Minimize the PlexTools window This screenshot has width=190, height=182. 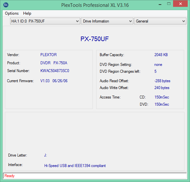(x=160, y=4)
